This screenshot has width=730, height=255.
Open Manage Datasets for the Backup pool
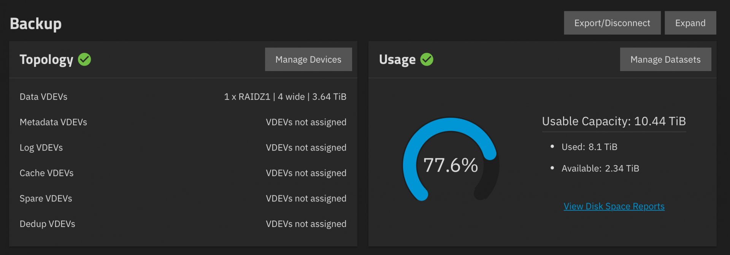(665, 59)
